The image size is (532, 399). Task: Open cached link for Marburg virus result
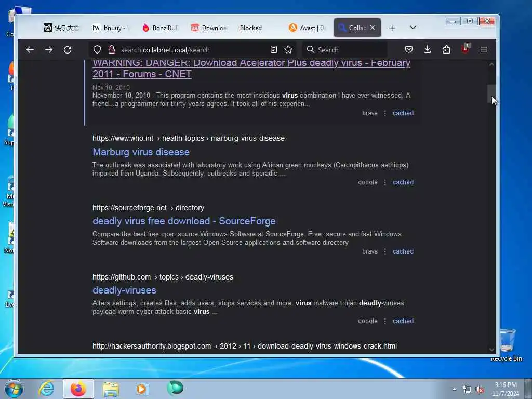click(403, 182)
